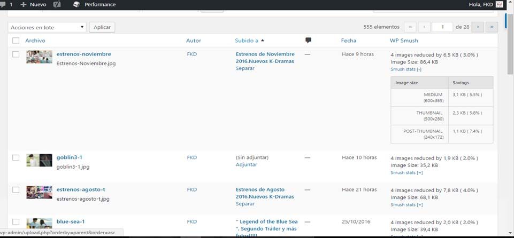Open the estrenos-agosto-t media title
The width and height of the screenshot is (514, 238).
(81, 189)
